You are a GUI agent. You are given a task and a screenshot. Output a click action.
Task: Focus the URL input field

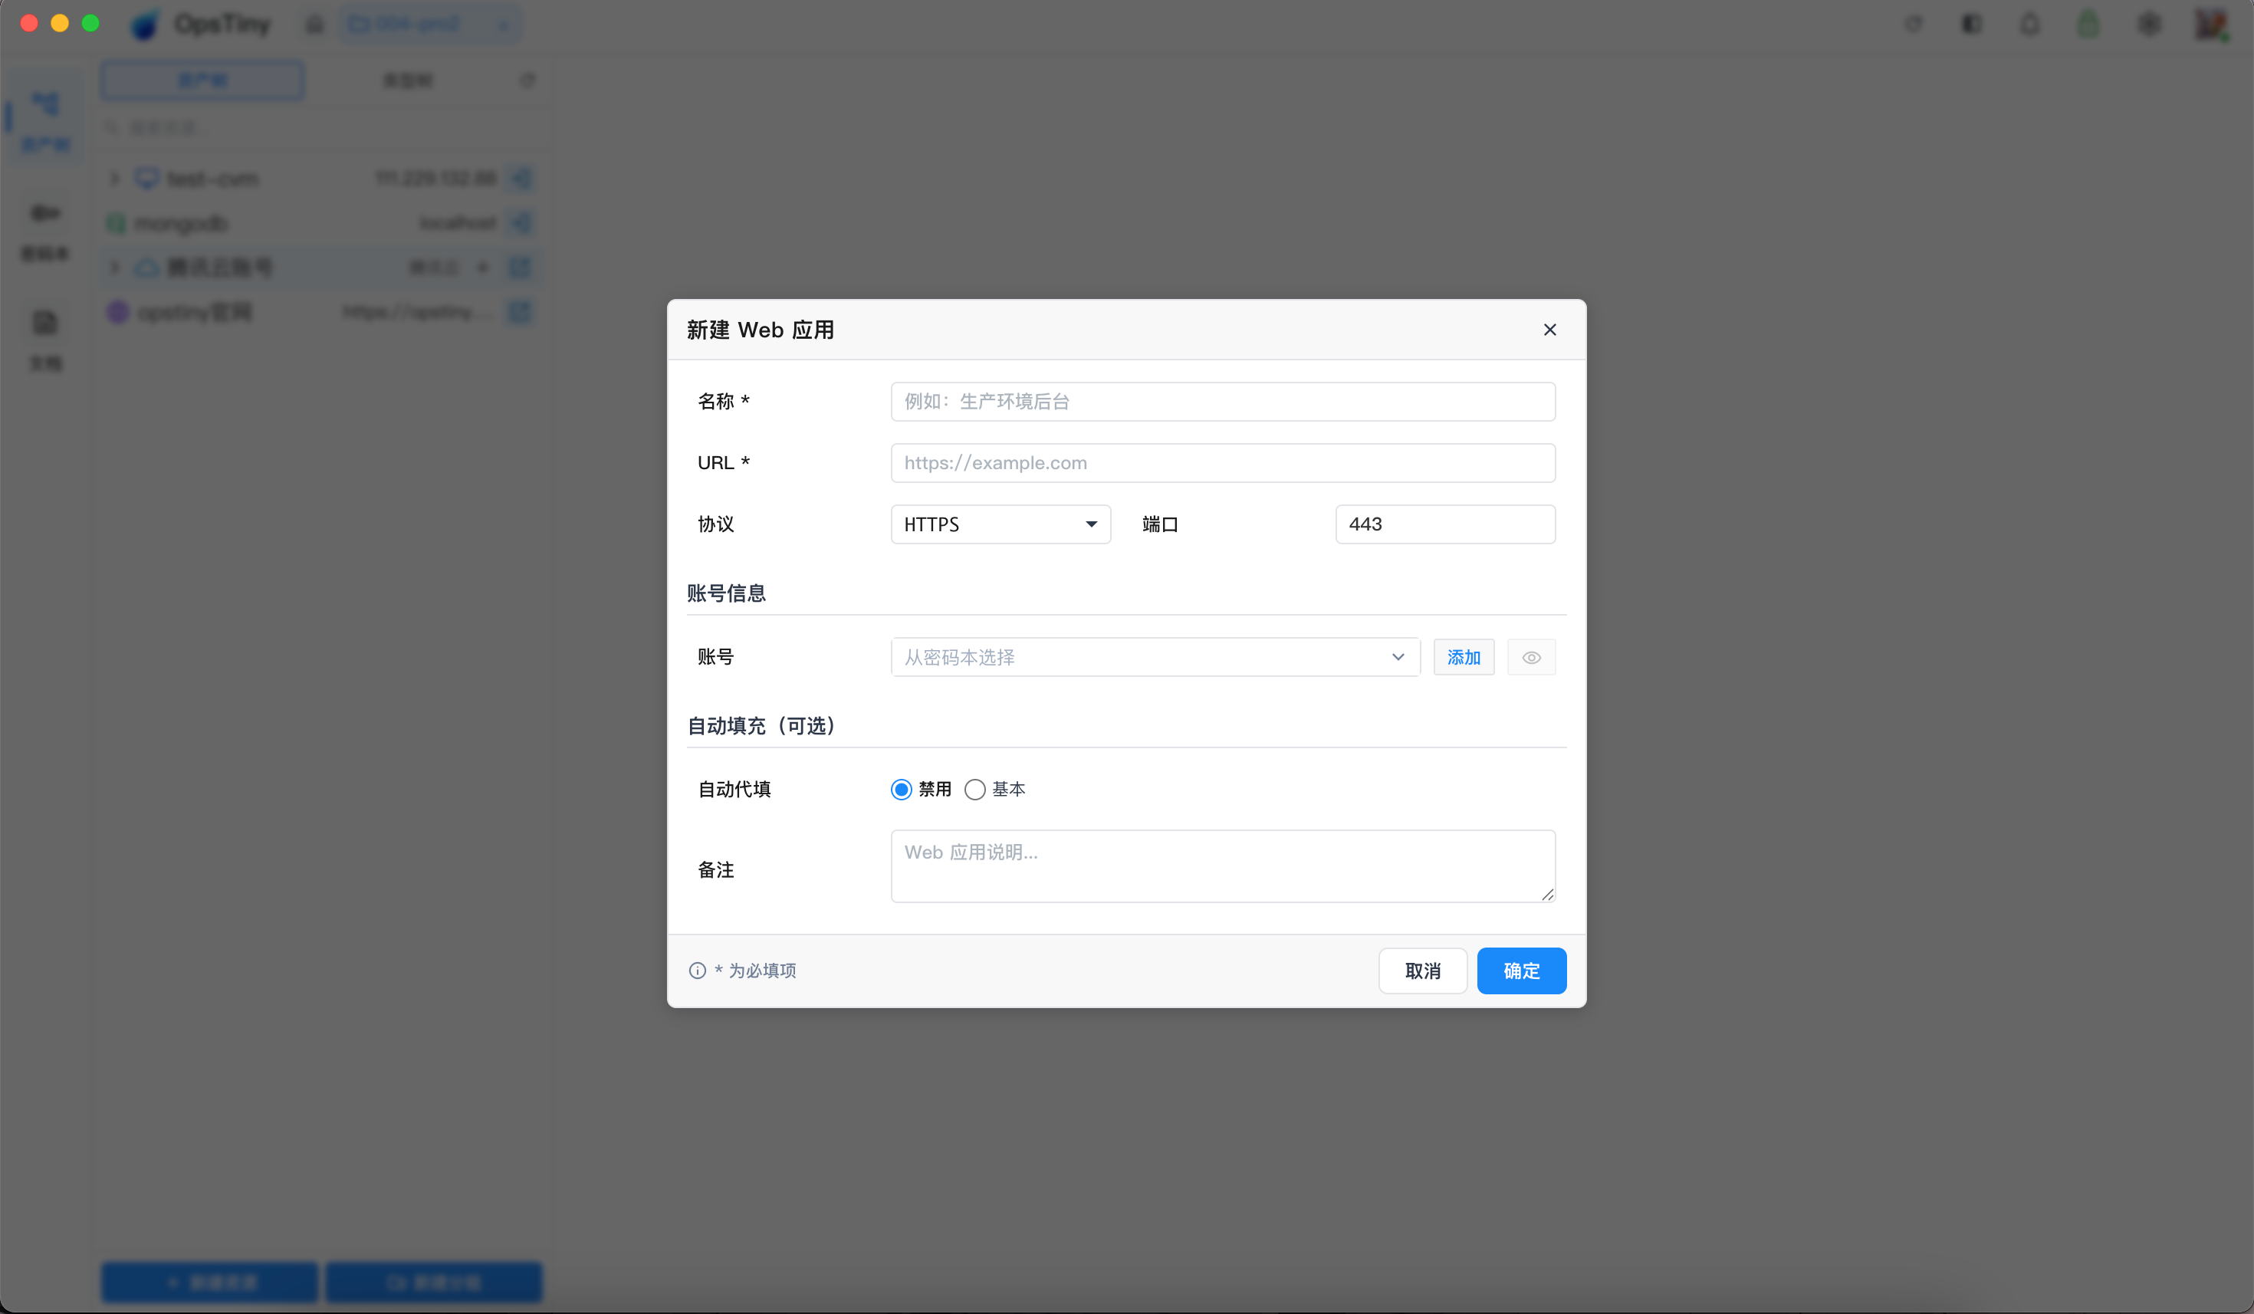point(1223,462)
